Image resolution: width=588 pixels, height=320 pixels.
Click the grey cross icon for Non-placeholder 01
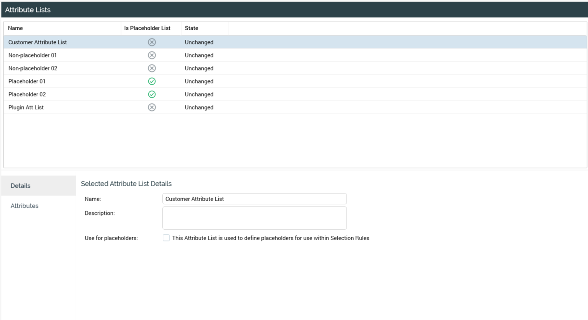click(151, 55)
